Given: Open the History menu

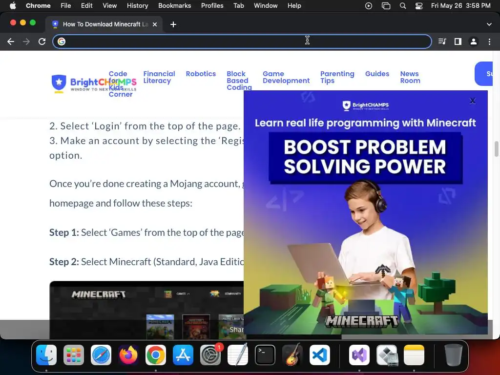Looking at the screenshot, I should click(137, 6).
